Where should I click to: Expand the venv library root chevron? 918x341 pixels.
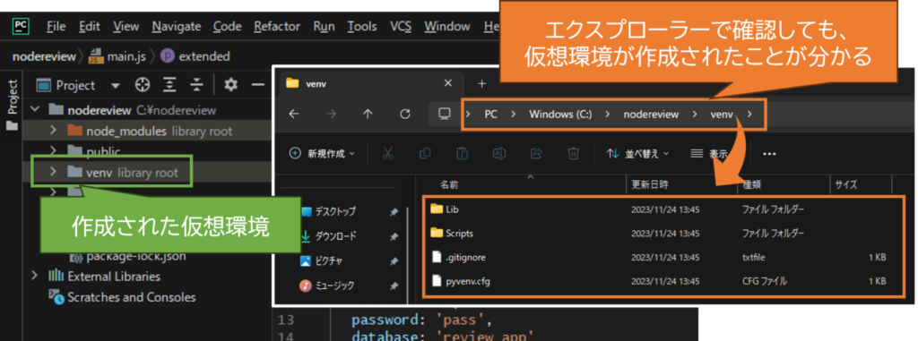53,172
